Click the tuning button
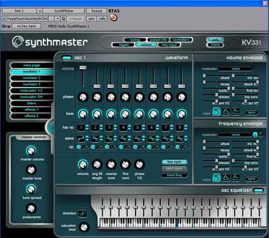Viewport: 269px width, 238px height. (x=135, y=40)
